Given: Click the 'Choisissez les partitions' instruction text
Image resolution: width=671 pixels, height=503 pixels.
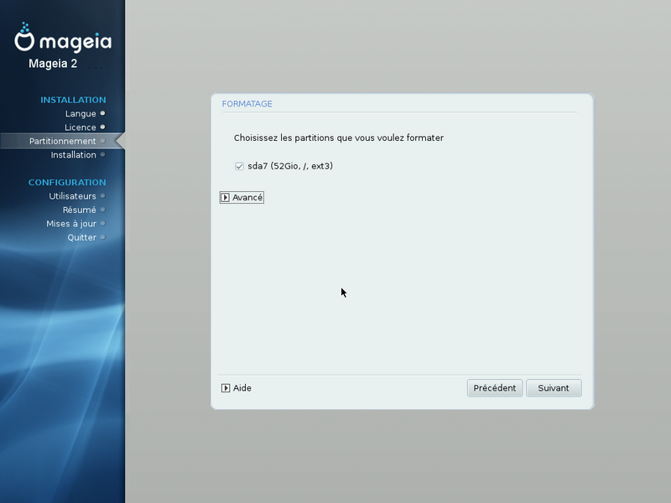Looking at the screenshot, I should (x=339, y=138).
